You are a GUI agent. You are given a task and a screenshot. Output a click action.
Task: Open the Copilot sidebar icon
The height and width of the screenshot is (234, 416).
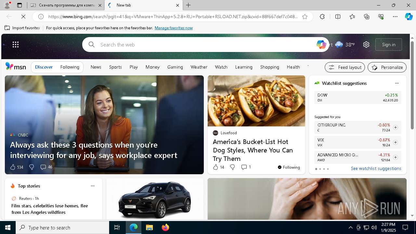coord(409,17)
